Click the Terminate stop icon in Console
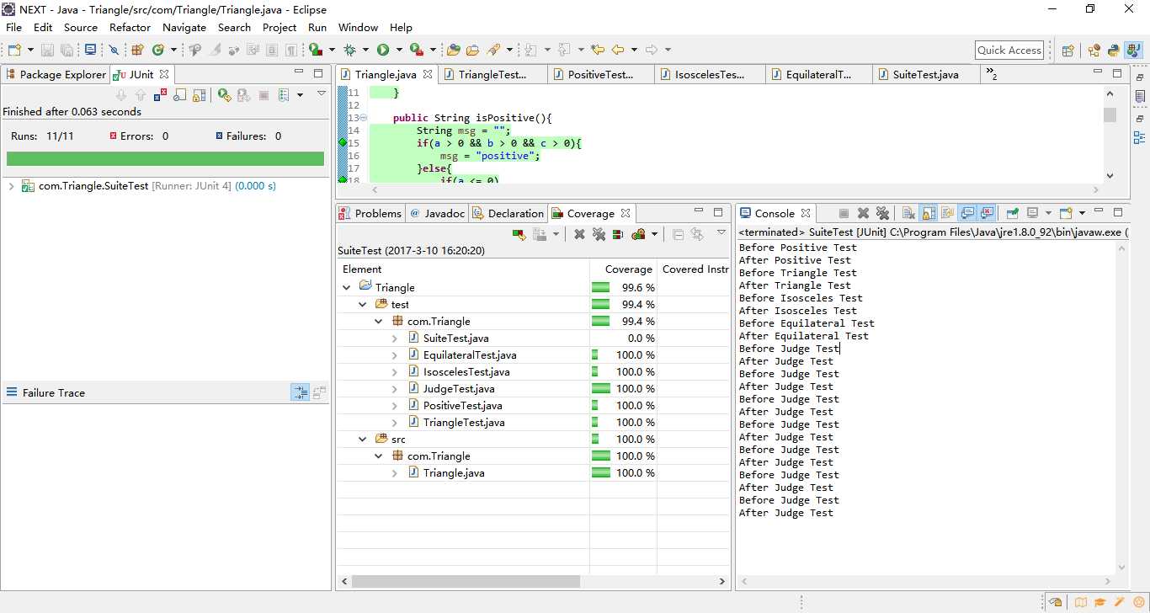1150x613 pixels. point(844,213)
